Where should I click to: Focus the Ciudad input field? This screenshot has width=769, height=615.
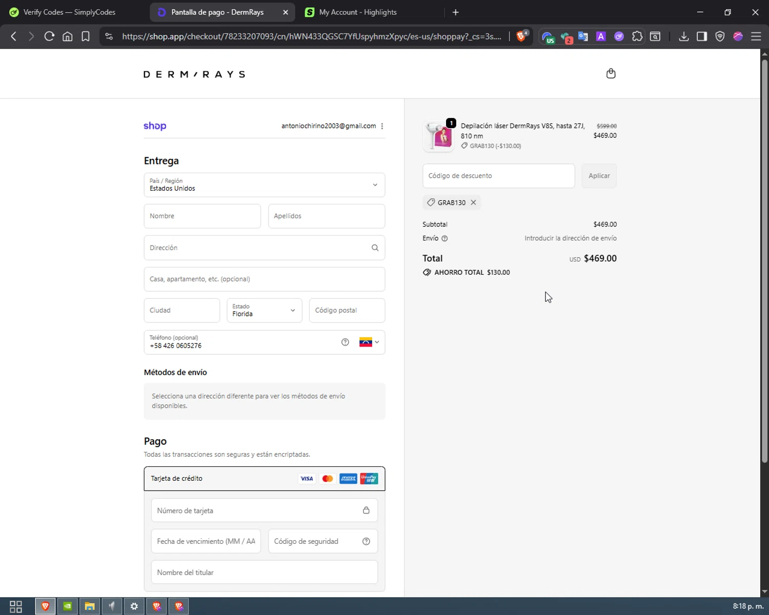pyautogui.click(x=182, y=310)
